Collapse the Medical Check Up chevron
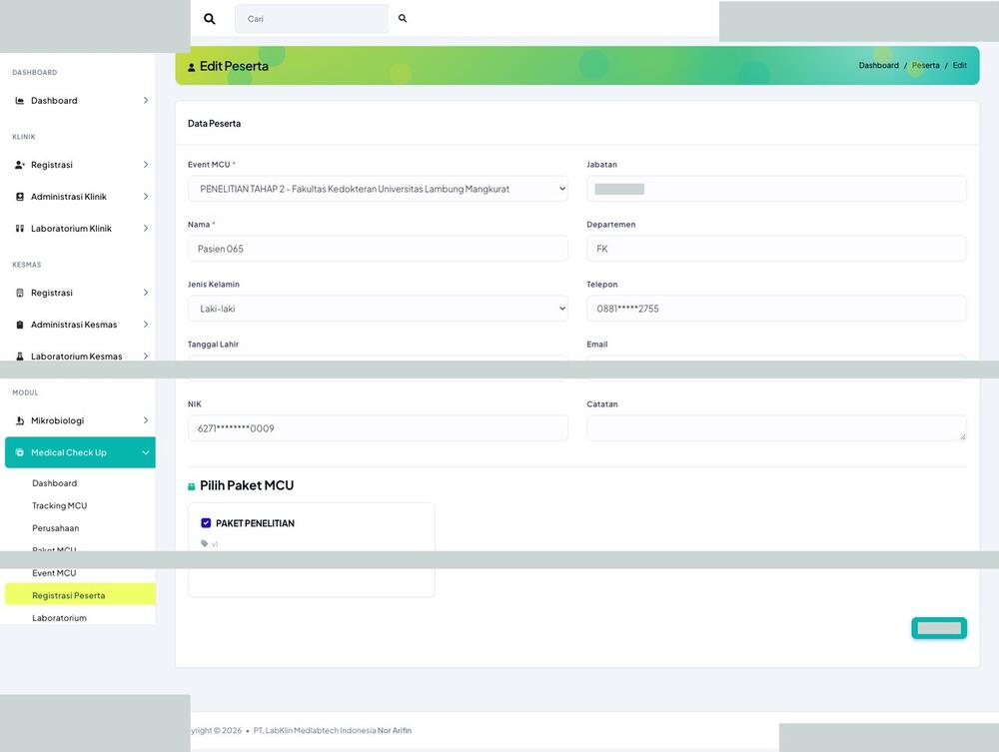This screenshot has height=752, width=999. click(x=145, y=452)
